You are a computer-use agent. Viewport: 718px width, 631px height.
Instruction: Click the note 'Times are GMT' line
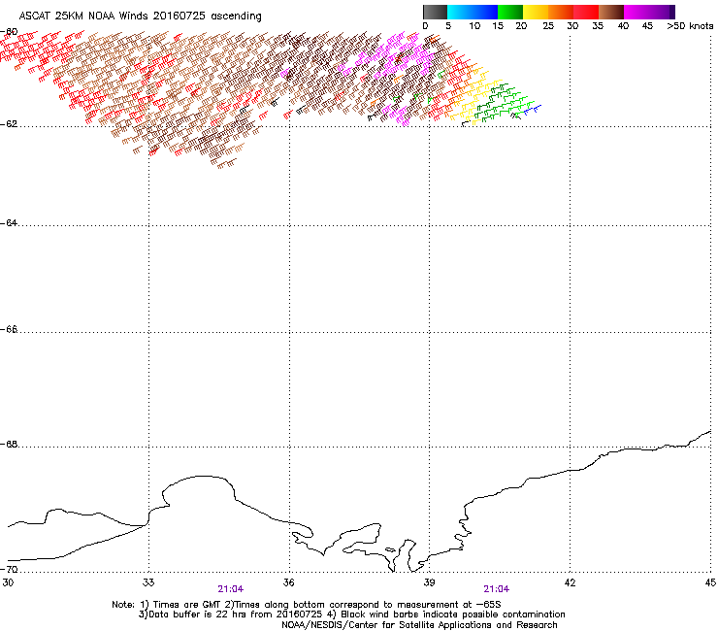tap(307, 605)
